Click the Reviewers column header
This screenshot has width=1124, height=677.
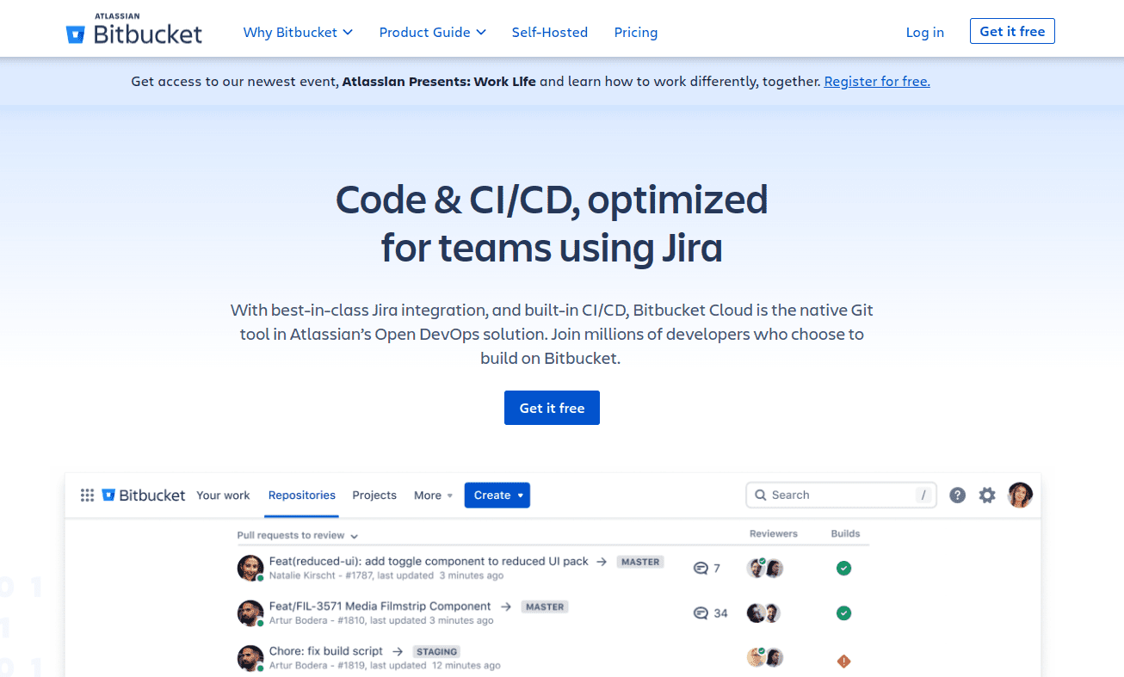[x=774, y=533]
